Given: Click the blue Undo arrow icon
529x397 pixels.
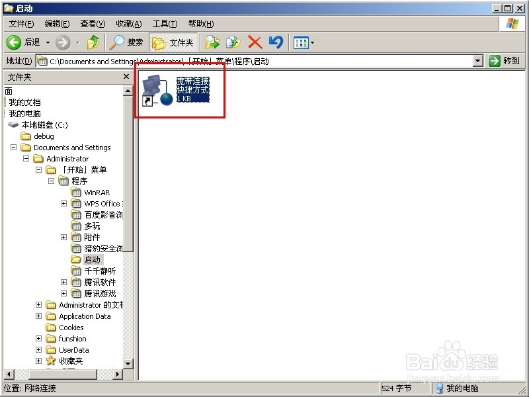Looking at the screenshot, I should click(276, 42).
